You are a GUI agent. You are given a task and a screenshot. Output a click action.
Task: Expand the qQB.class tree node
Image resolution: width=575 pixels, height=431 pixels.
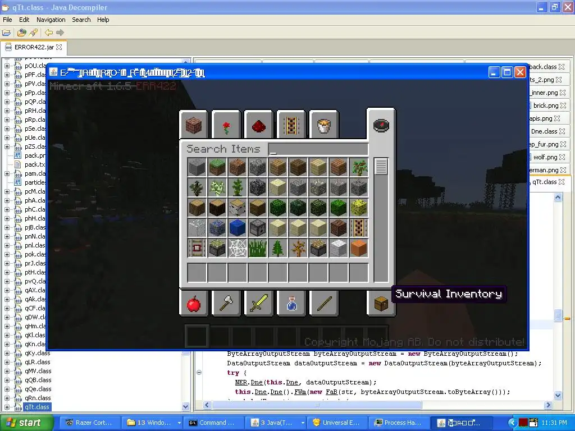click(7, 380)
